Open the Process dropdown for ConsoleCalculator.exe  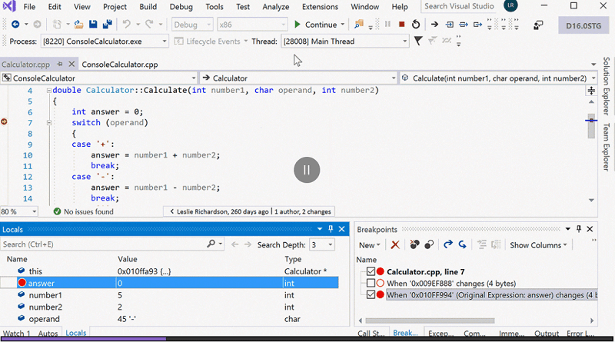coord(164,41)
